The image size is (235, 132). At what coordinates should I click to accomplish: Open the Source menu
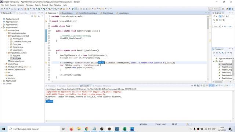tap(13, 5)
